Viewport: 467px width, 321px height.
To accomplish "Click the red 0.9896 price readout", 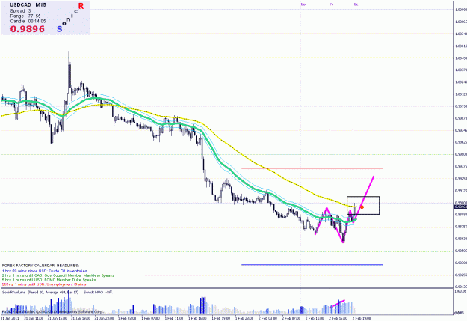I will coord(28,29).
